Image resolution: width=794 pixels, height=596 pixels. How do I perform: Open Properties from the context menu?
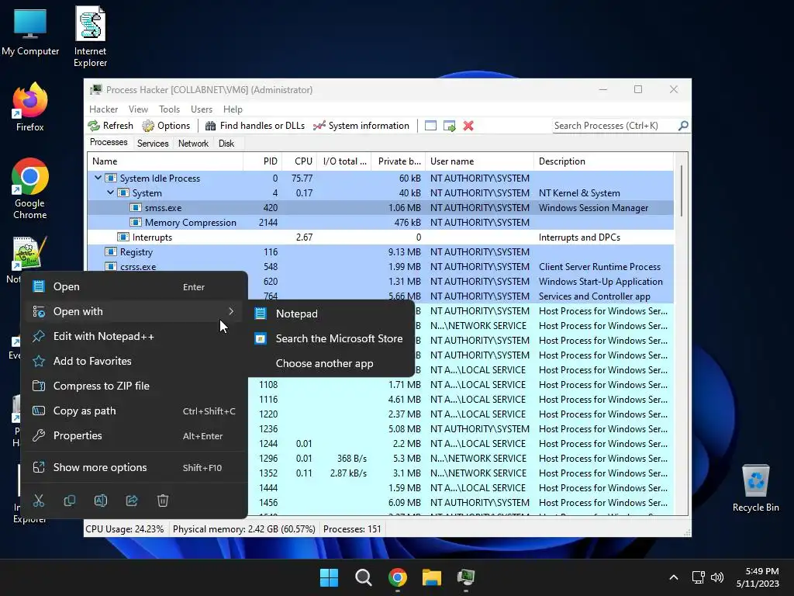[136, 435]
